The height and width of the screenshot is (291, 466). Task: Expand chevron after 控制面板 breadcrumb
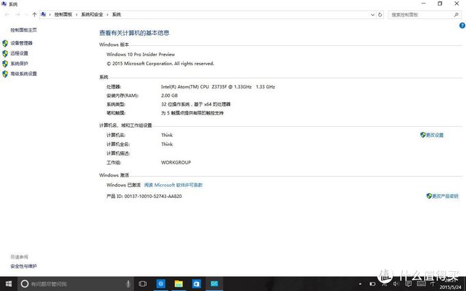(77, 14)
